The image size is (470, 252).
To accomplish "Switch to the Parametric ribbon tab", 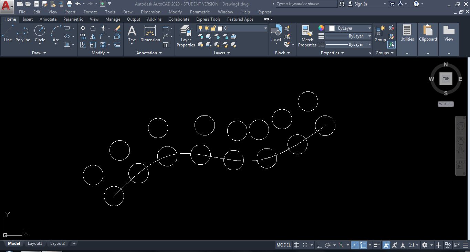I will 73,19.
